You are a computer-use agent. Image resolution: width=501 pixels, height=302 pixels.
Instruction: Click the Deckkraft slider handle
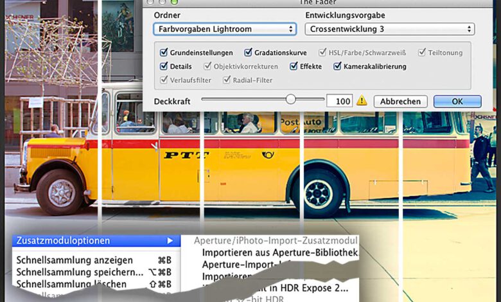(290, 100)
